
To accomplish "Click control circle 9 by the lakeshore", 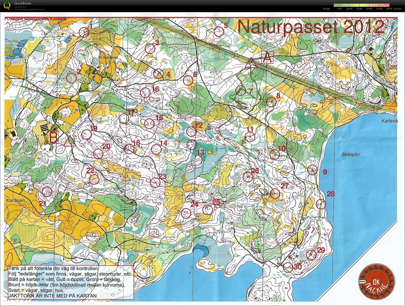I will (x=313, y=170).
